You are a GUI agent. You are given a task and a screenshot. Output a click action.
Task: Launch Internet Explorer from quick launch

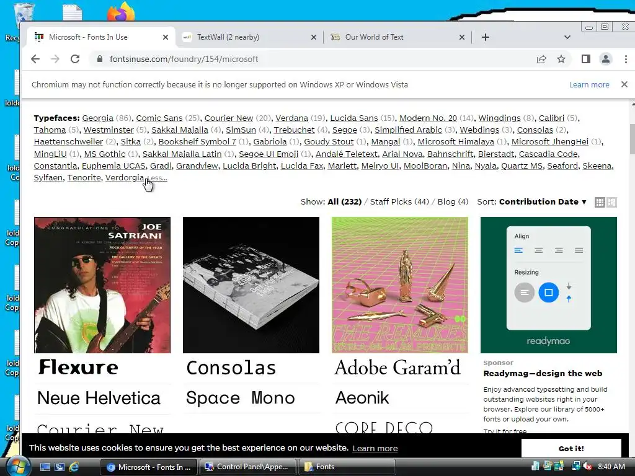point(74,467)
